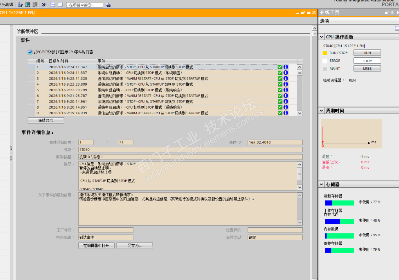Click the binoculars search icon
399x280 pixels.
[108, 5]
